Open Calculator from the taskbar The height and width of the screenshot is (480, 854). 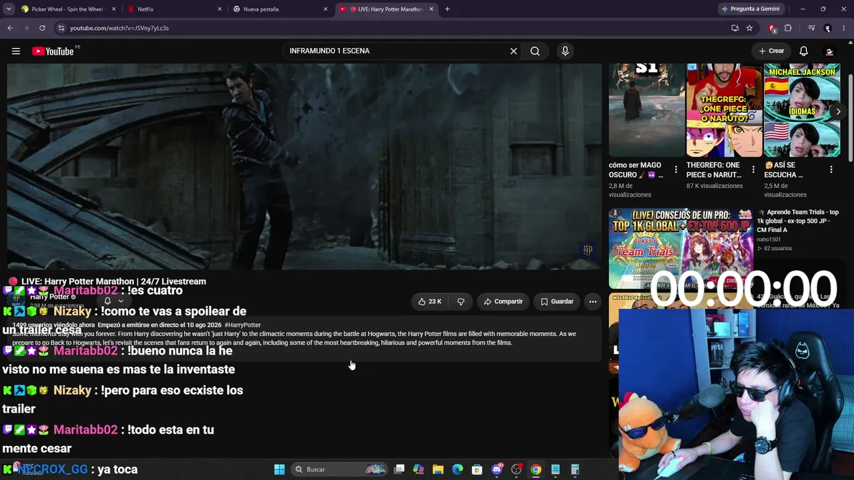tap(574, 469)
